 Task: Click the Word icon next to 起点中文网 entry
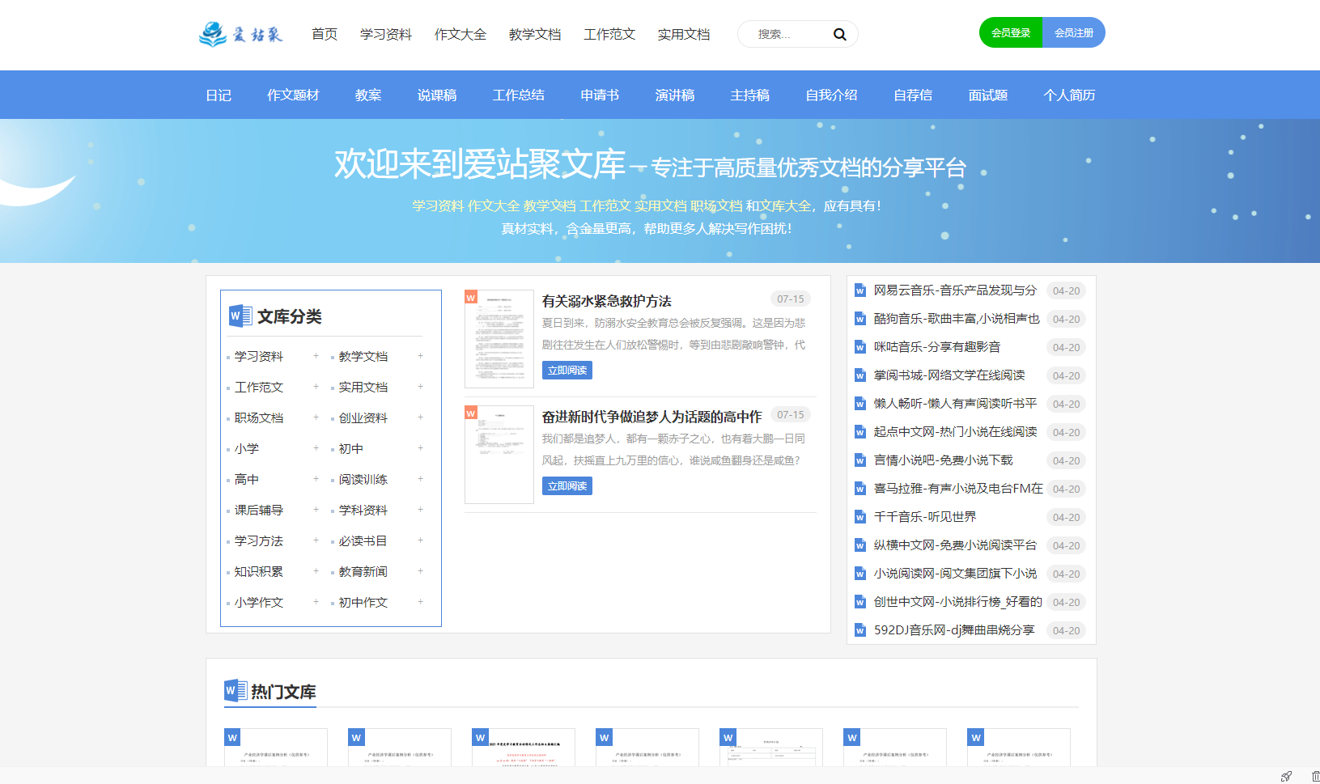point(859,432)
